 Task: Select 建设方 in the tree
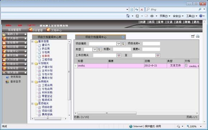tap(46, 45)
